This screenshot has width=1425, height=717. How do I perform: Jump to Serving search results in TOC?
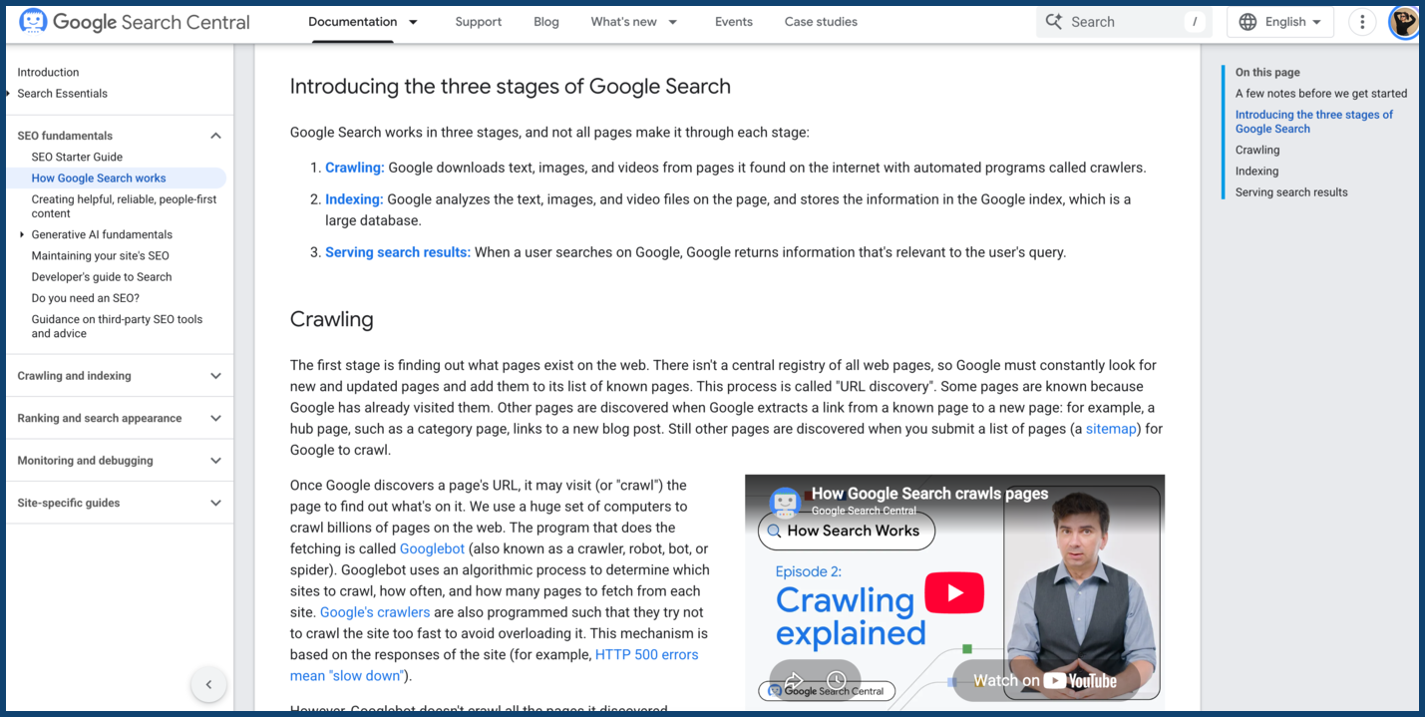[1291, 192]
